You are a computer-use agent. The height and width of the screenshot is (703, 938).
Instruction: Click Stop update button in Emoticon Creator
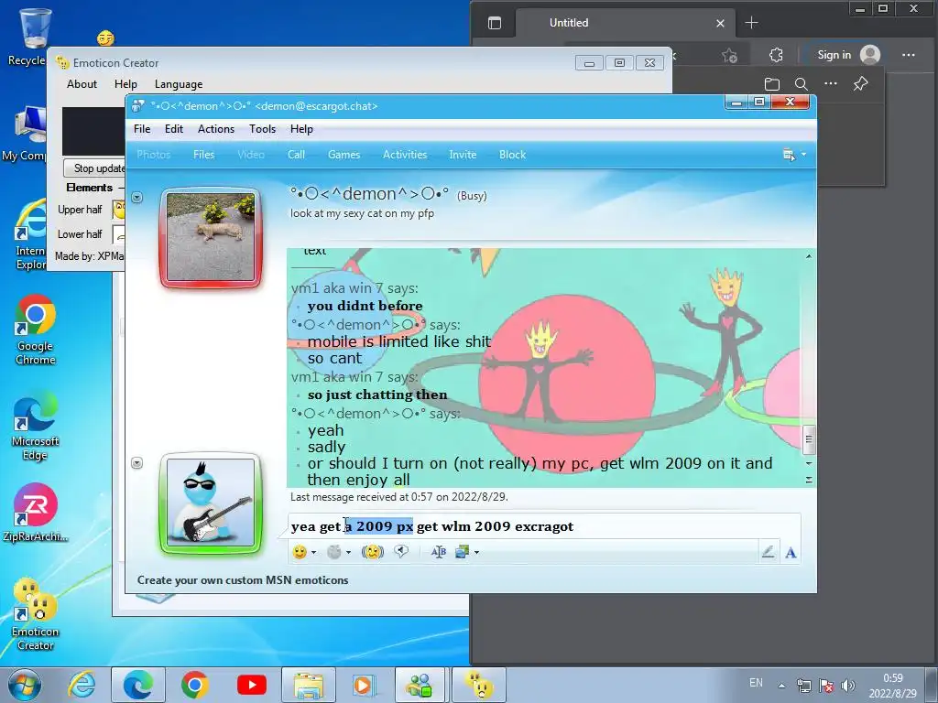pyautogui.click(x=95, y=168)
